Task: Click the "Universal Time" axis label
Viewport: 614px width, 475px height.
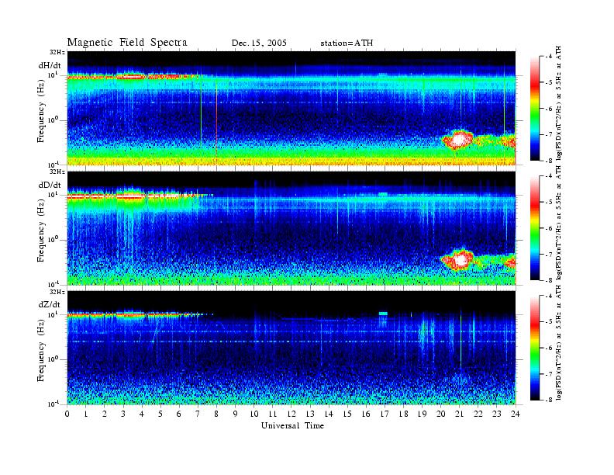Action: coord(292,426)
